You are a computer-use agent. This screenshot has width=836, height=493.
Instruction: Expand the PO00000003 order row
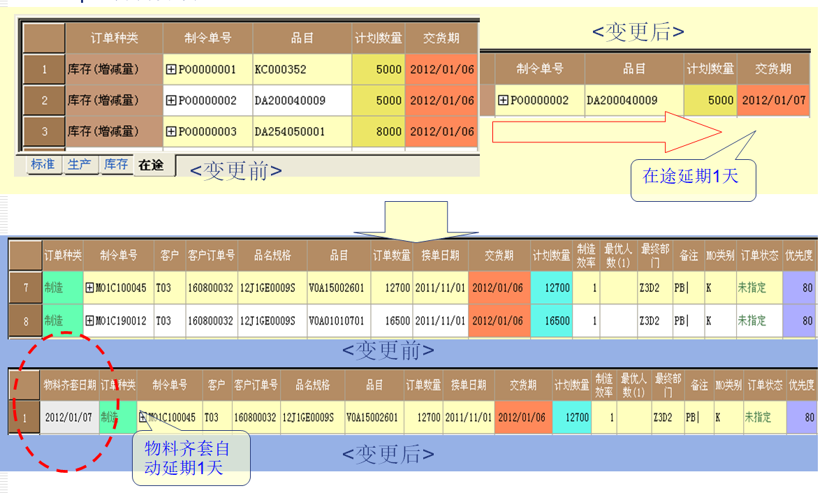(x=171, y=131)
